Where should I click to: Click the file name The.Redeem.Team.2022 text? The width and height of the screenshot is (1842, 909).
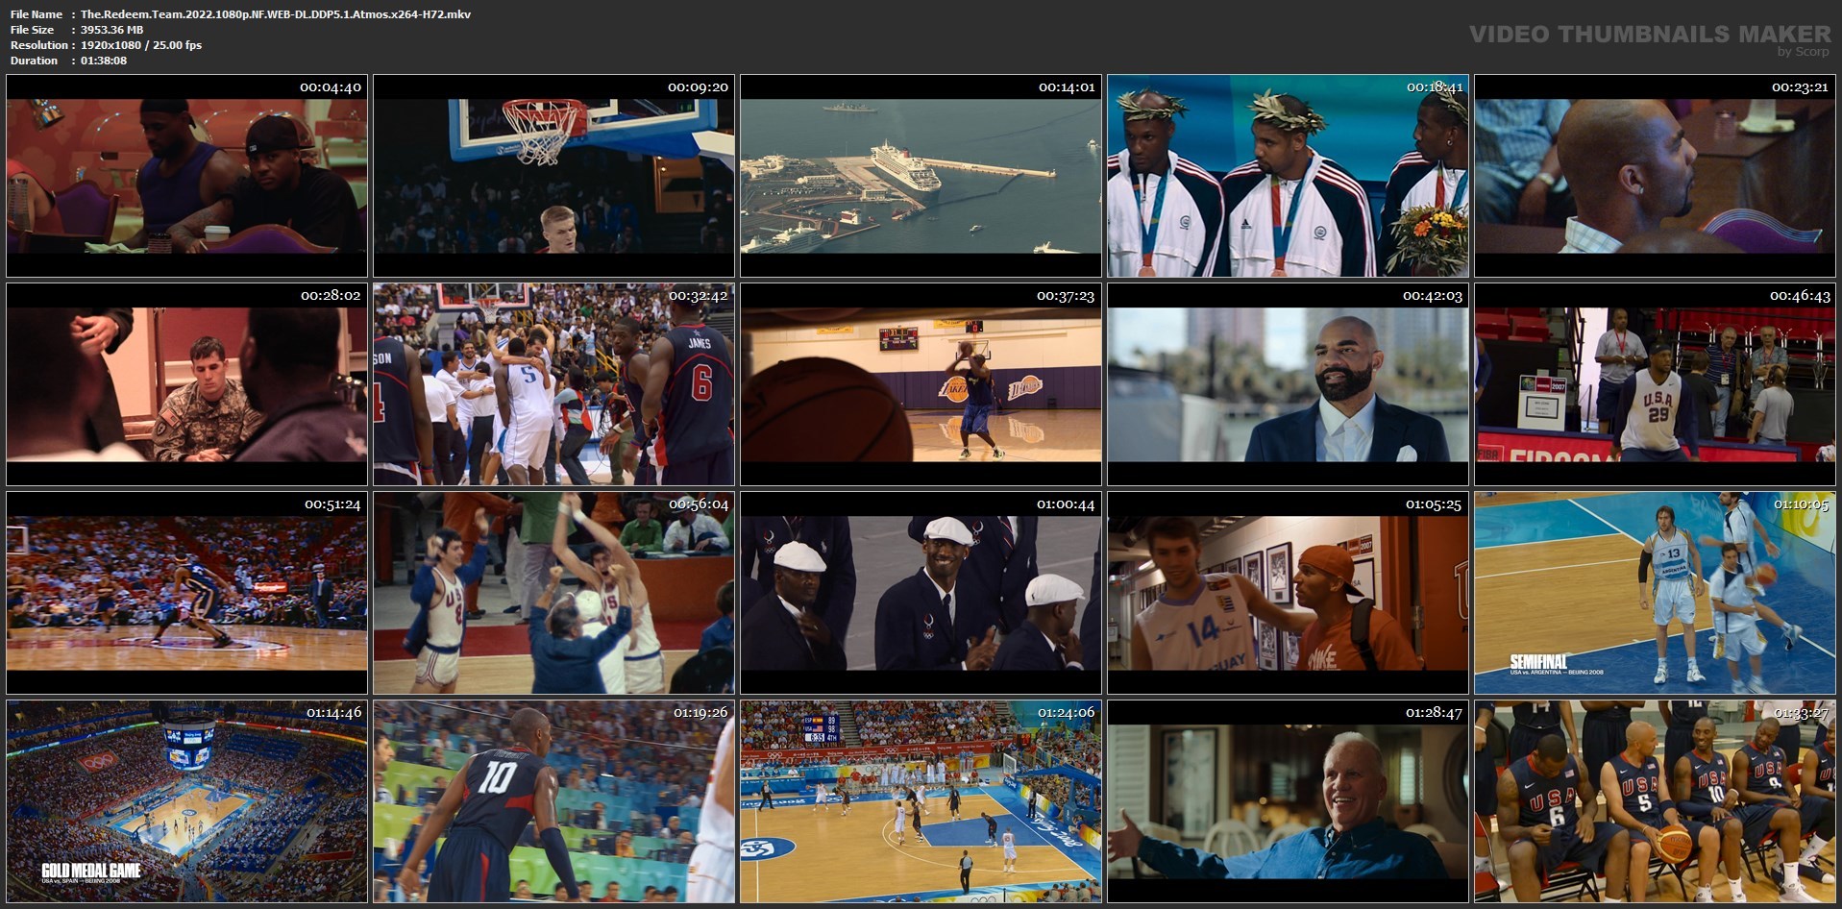point(276,14)
